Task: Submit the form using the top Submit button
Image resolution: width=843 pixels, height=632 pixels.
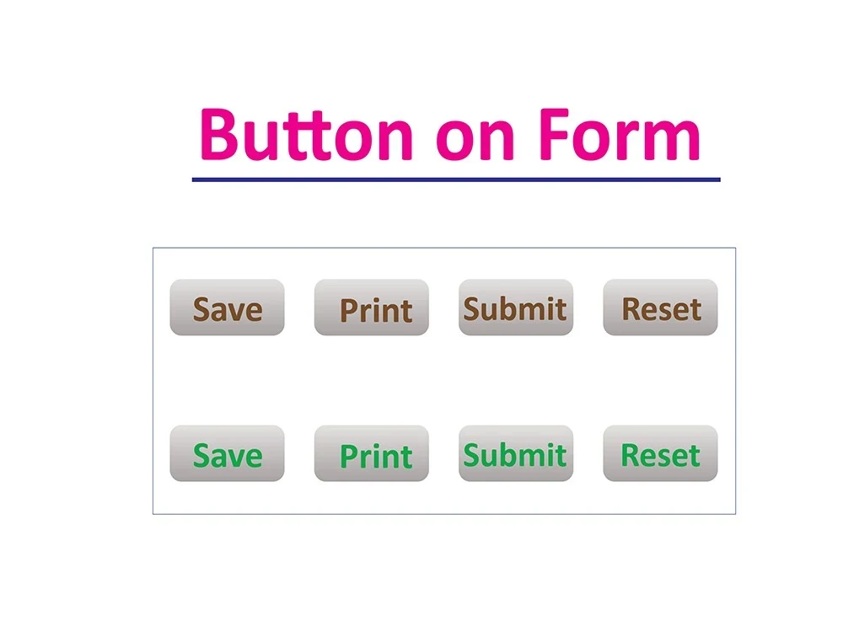Action: point(516,308)
